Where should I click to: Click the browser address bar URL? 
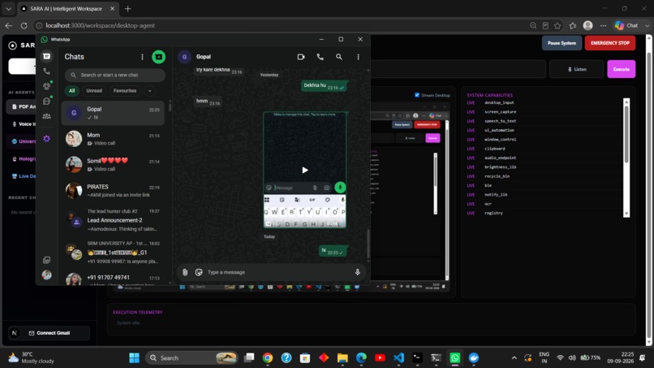[100, 25]
